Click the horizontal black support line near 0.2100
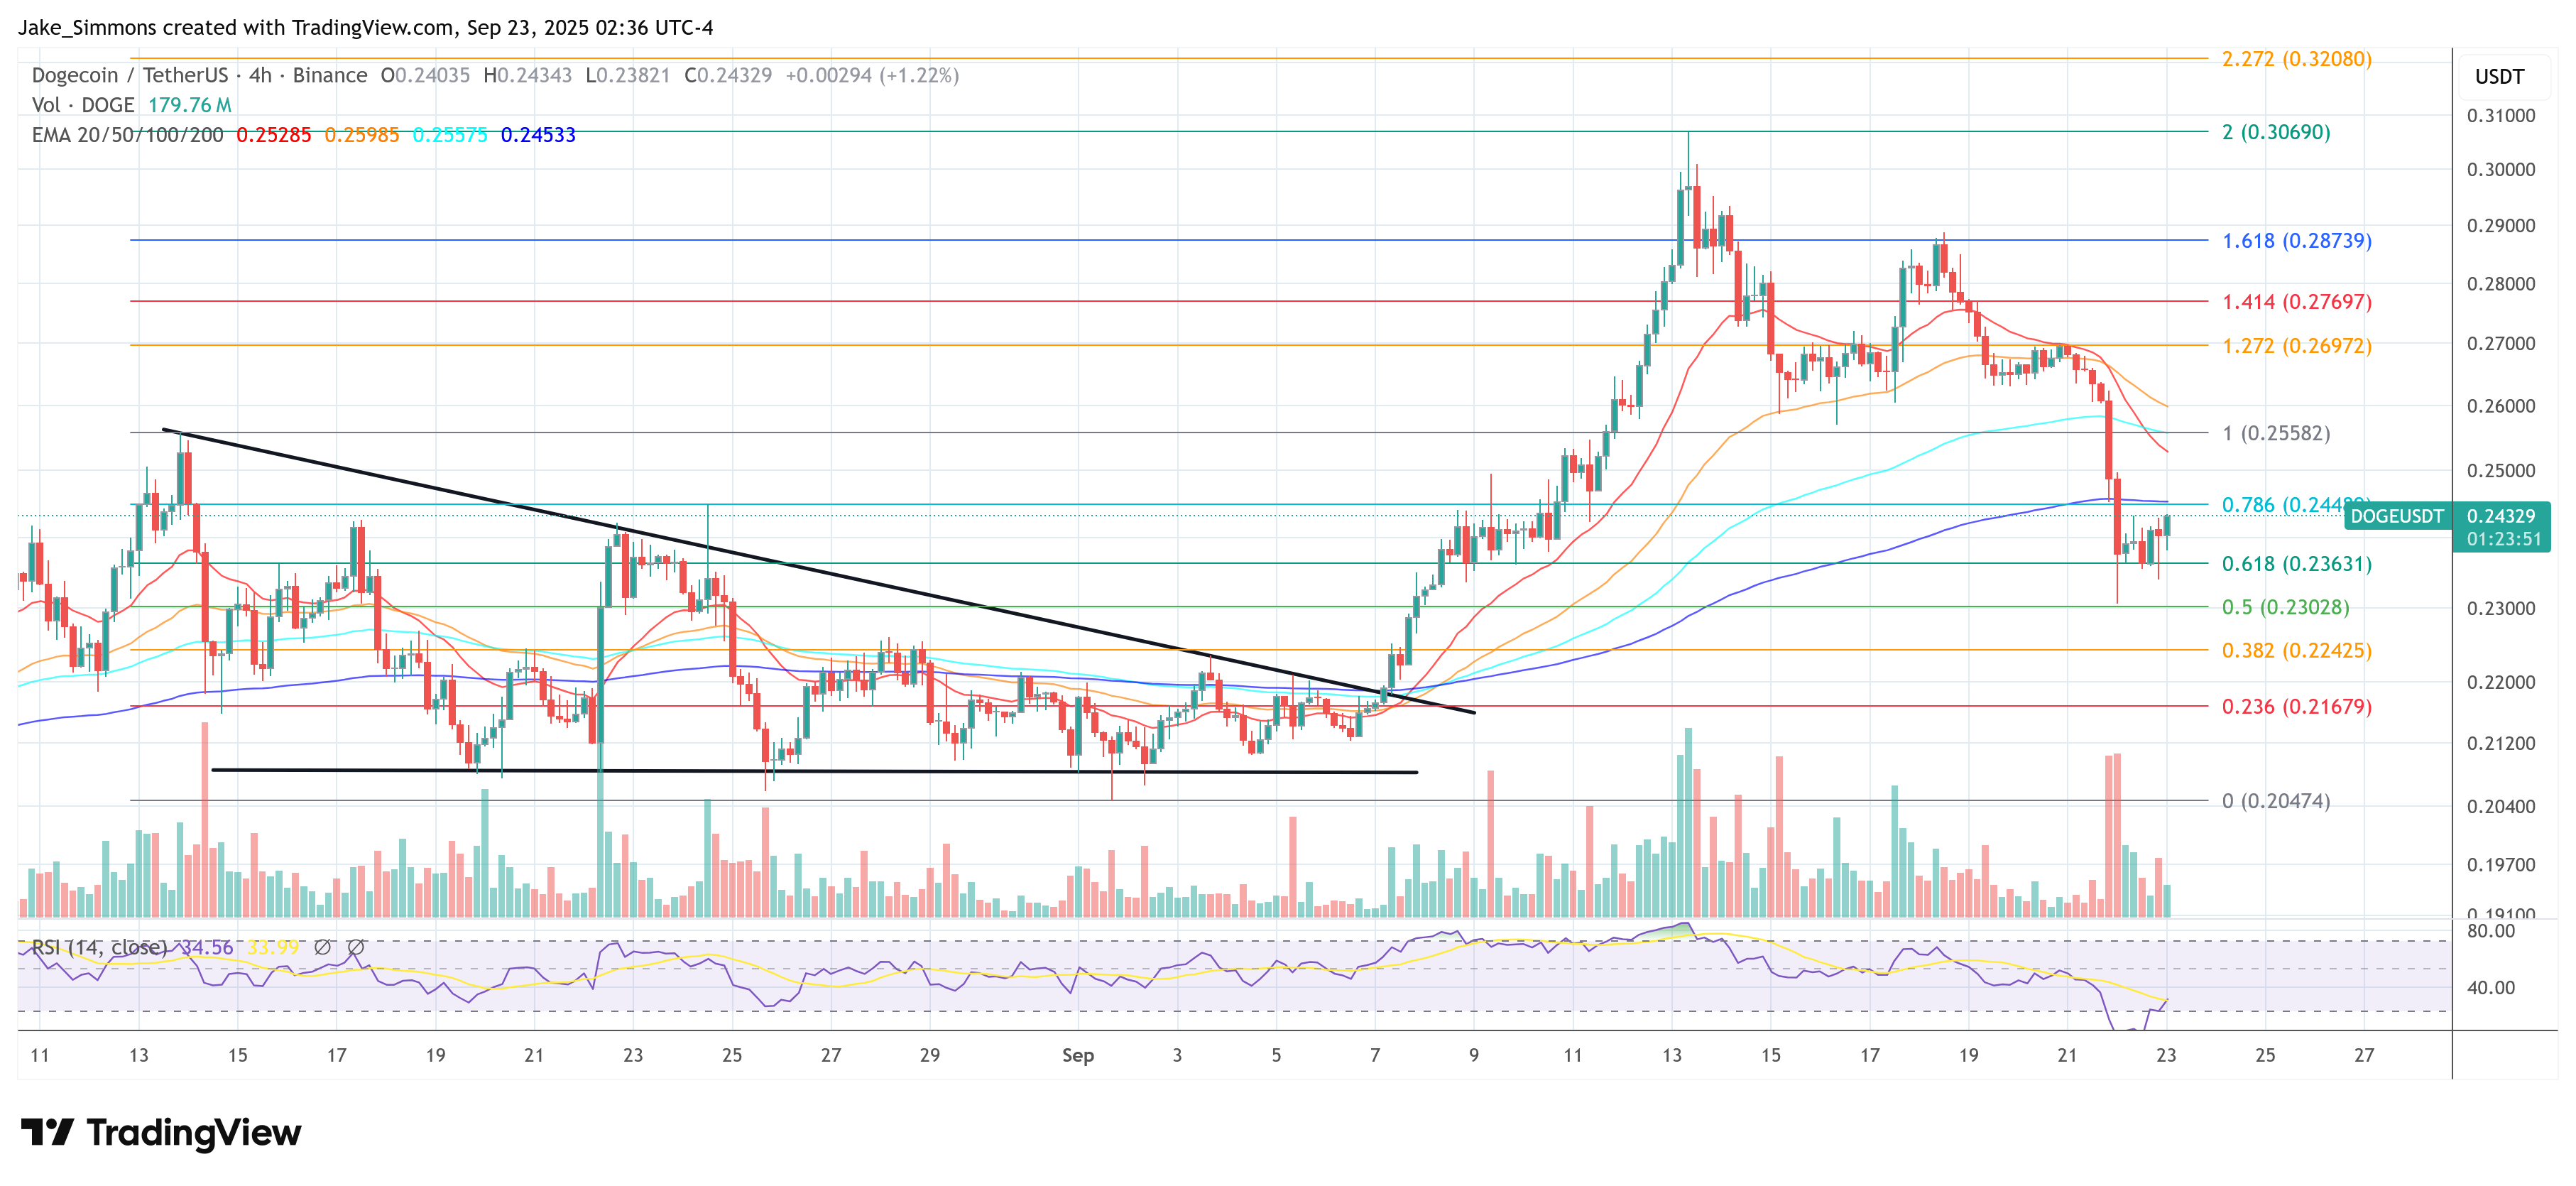This screenshot has height=1186, width=2576. (800, 772)
